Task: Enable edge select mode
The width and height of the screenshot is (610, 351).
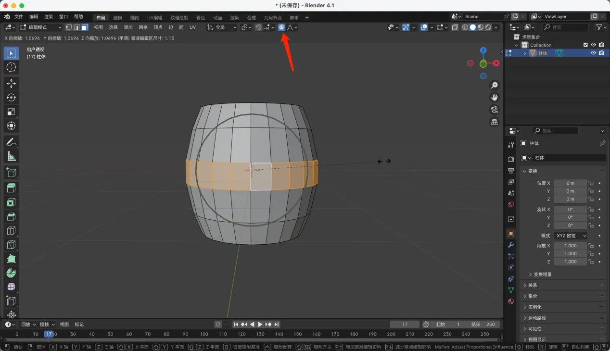Action: tap(76, 27)
